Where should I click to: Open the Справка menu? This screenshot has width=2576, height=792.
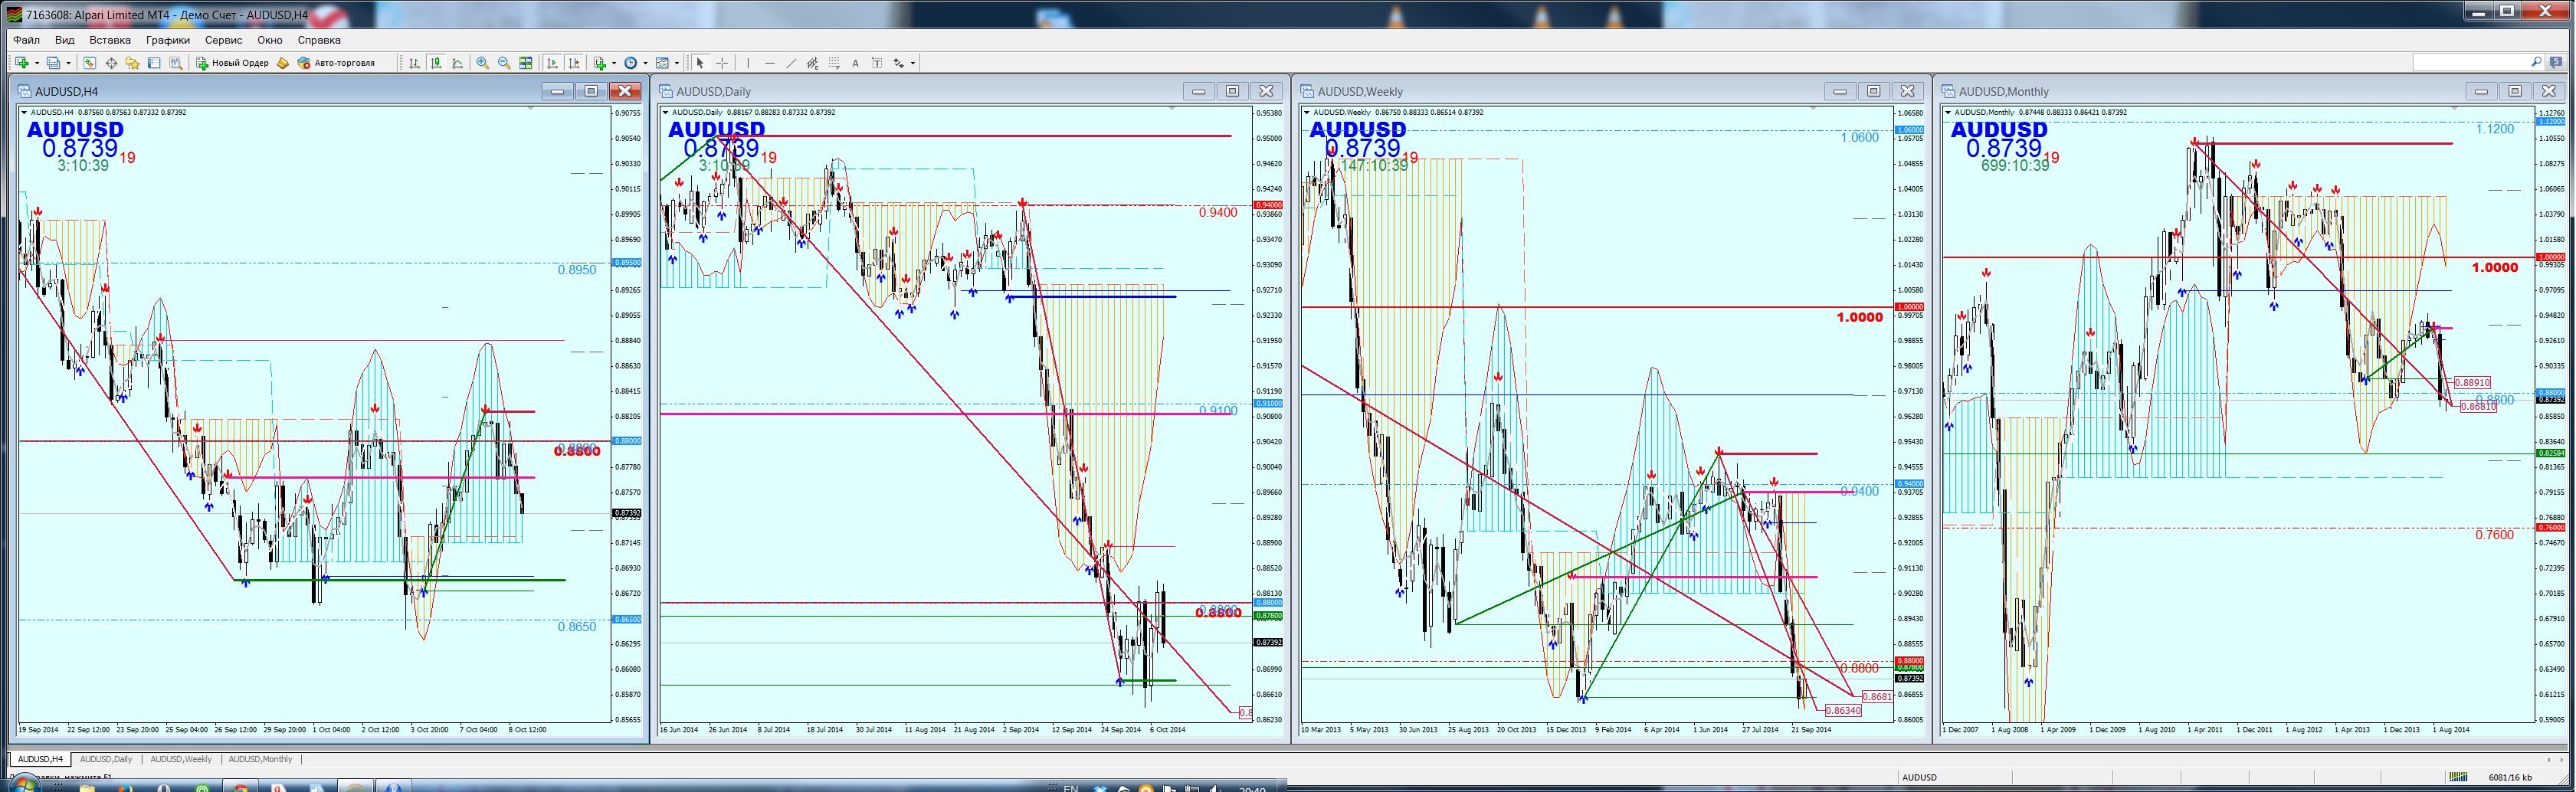pos(320,40)
